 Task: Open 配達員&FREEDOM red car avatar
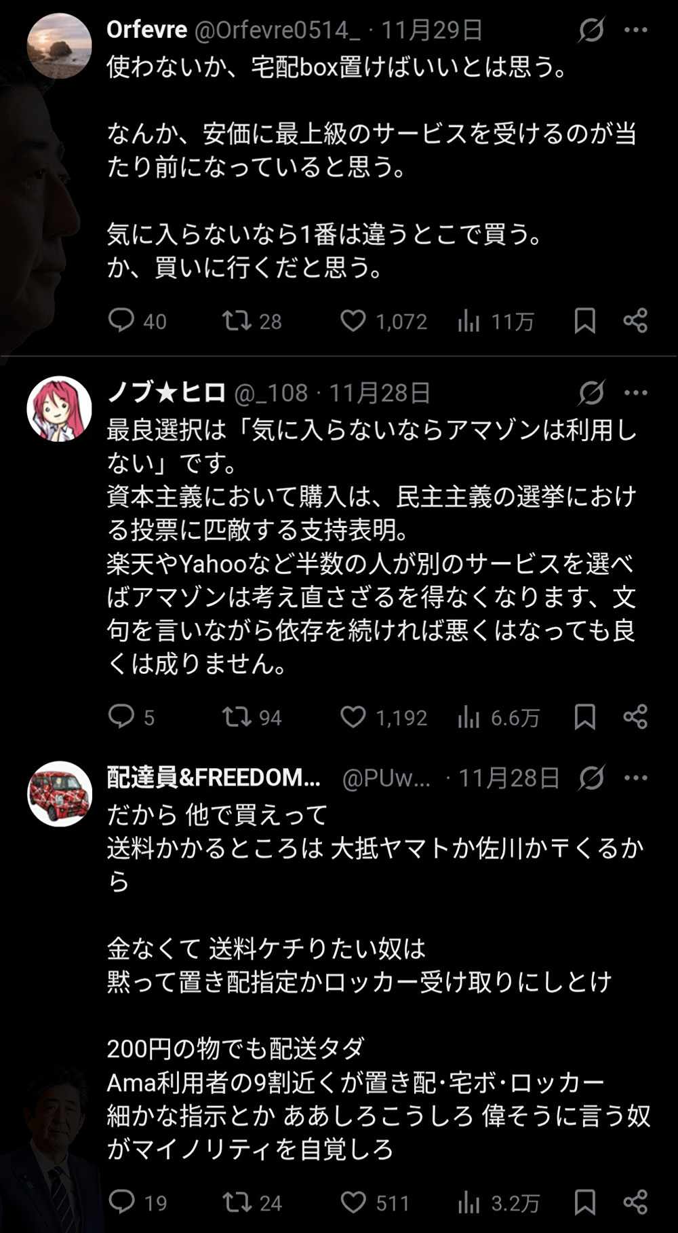coord(59,793)
